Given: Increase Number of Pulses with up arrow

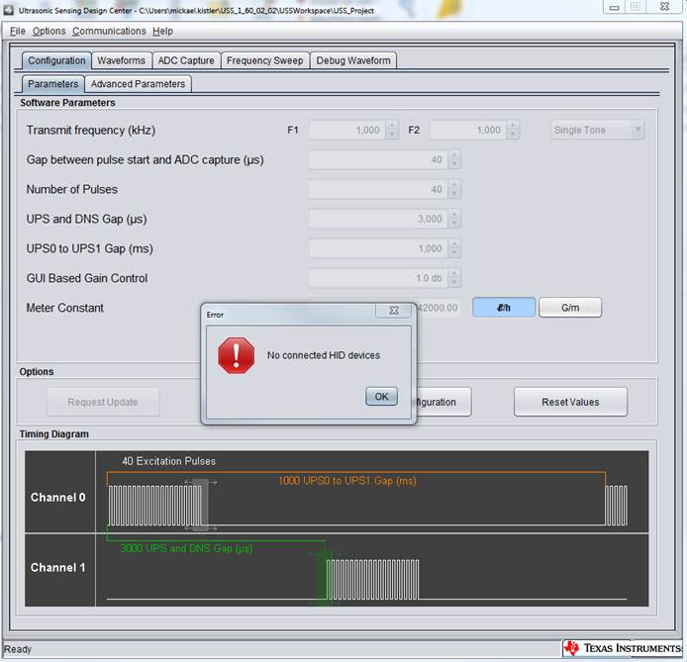Looking at the screenshot, I should click(454, 185).
